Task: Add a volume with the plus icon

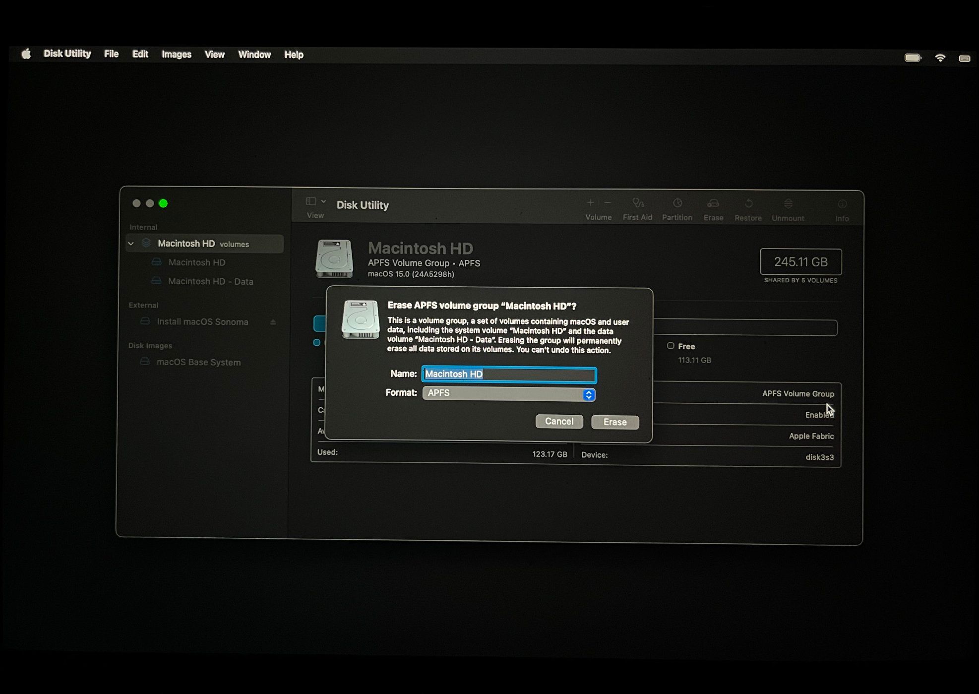Action: click(590, 203)
